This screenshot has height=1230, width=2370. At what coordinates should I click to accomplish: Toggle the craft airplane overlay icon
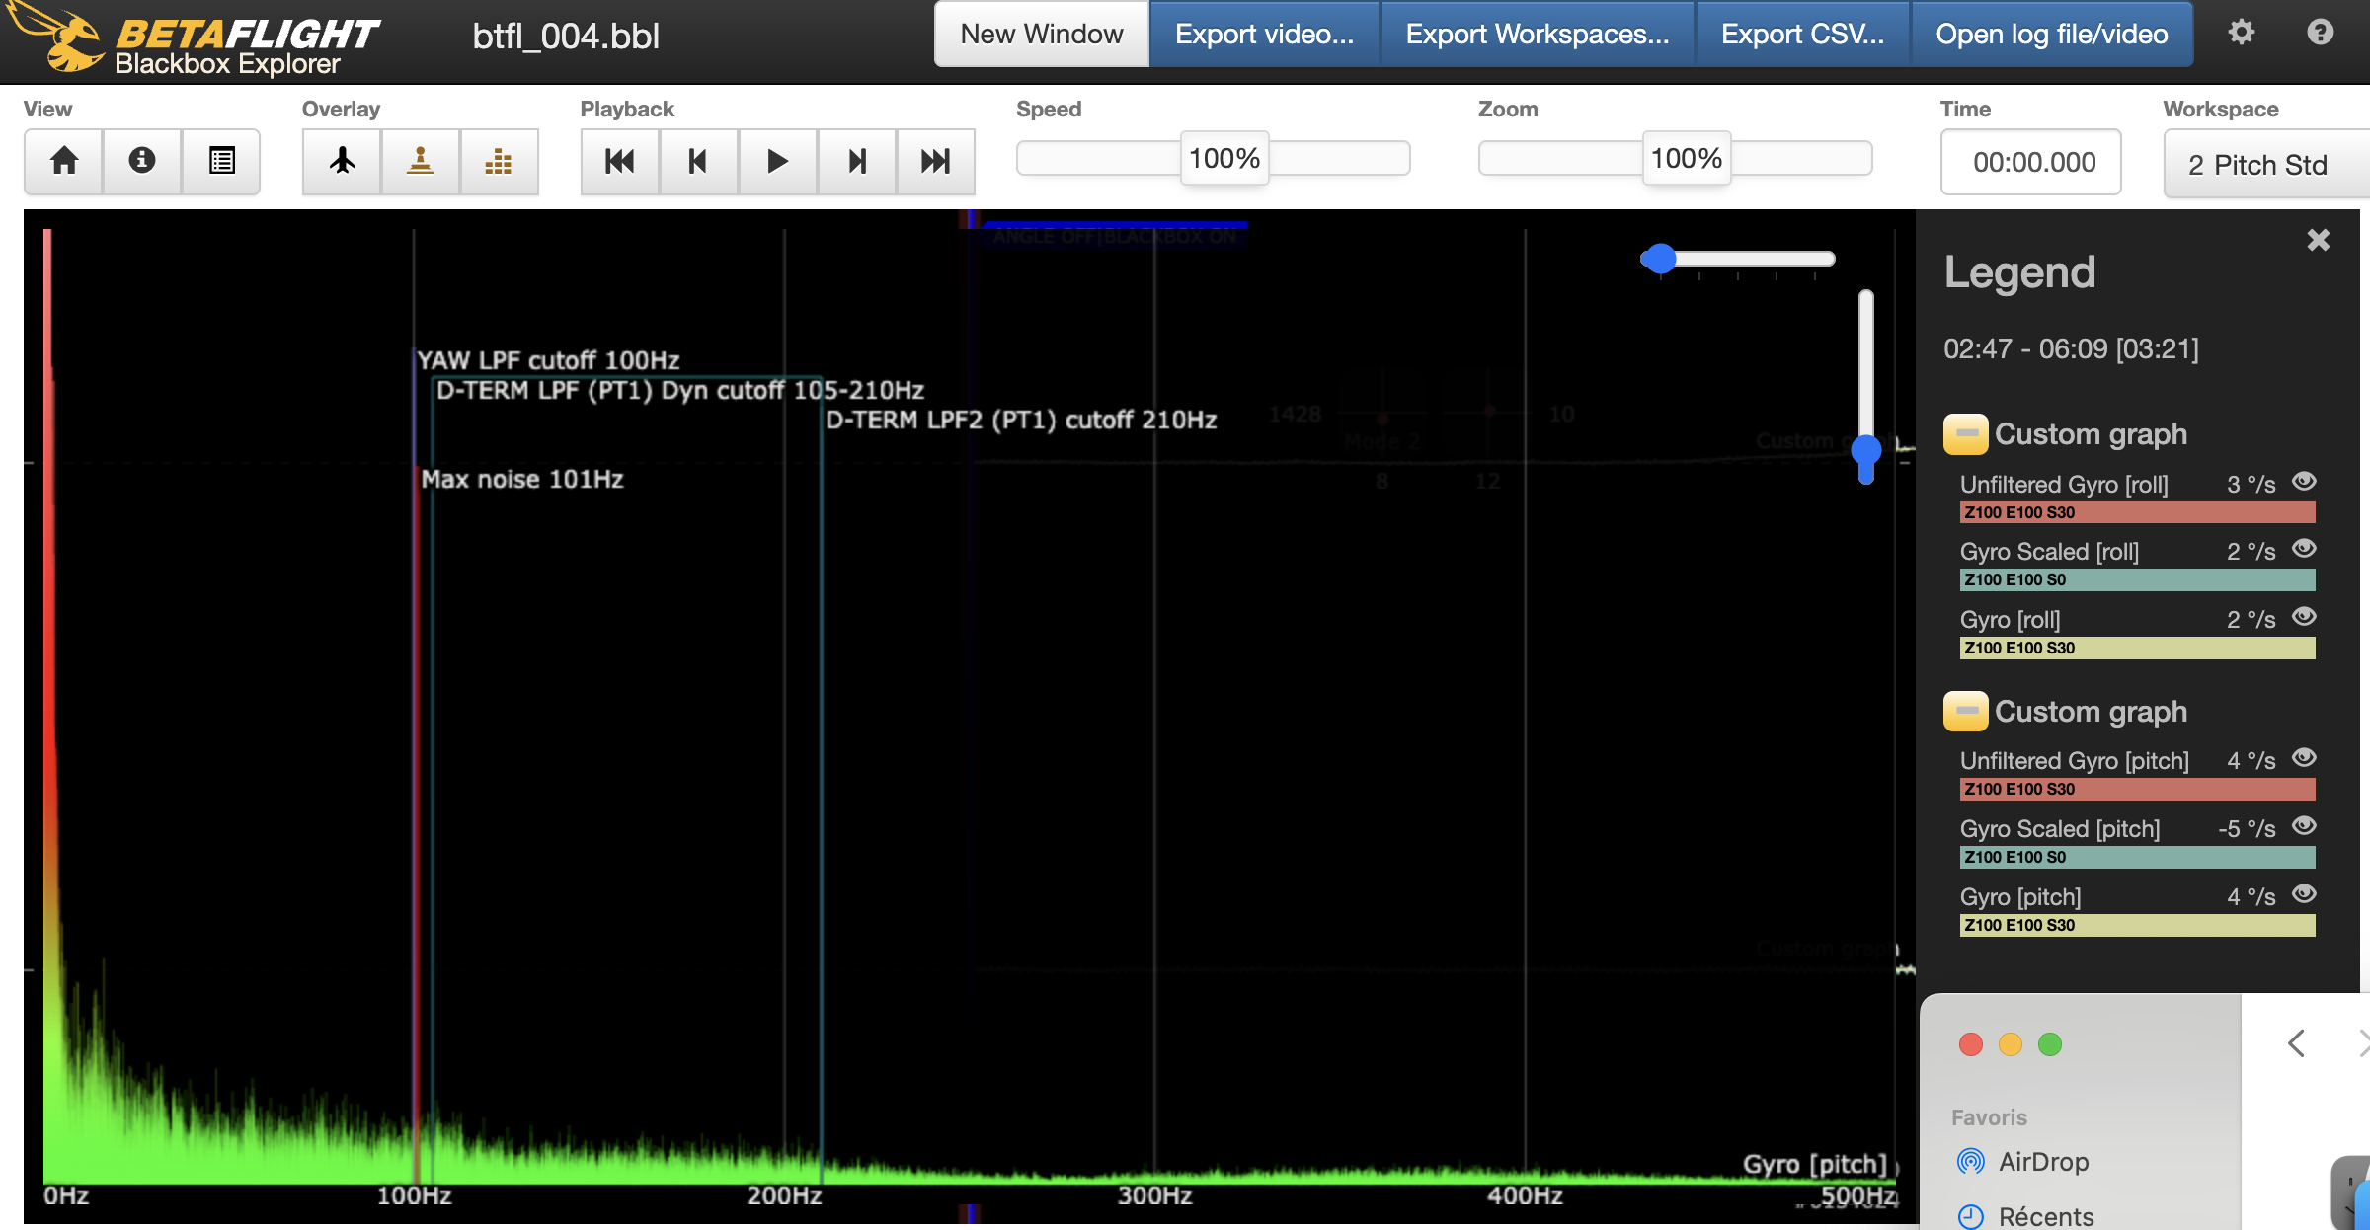point(342,161)
